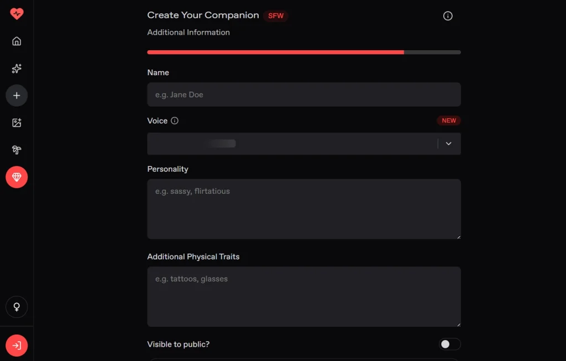Viewport: 566px width, 361px height.
Task: Open the Voice selection chevron
Action: tap(448, 144)
